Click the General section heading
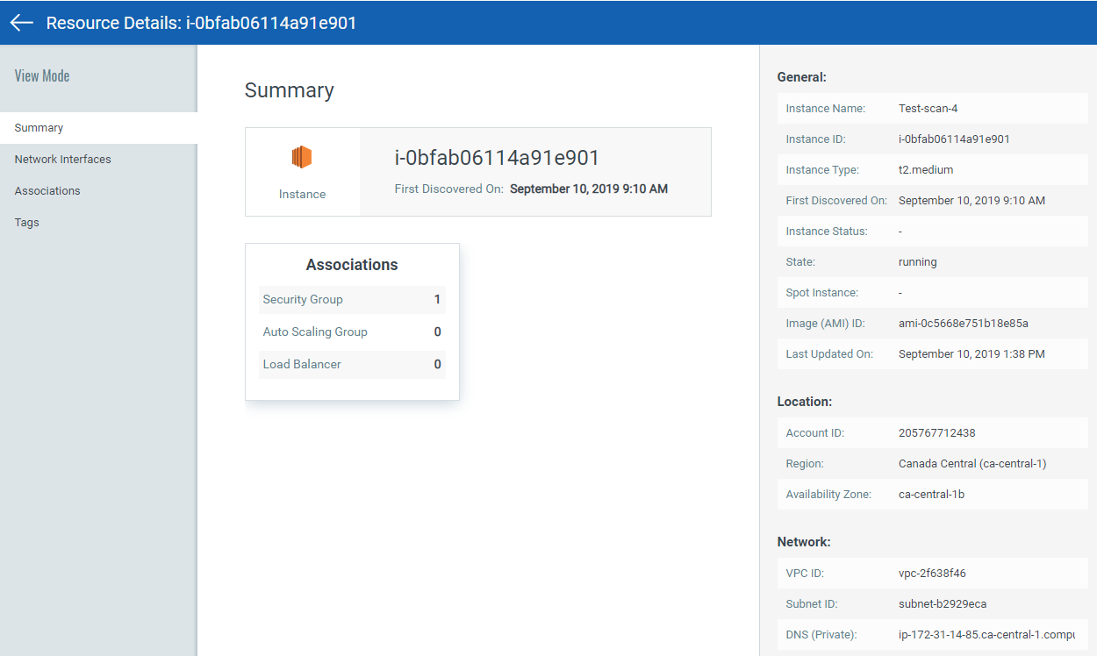Viewport: 1097px width, 656px height. coord(802,77)
